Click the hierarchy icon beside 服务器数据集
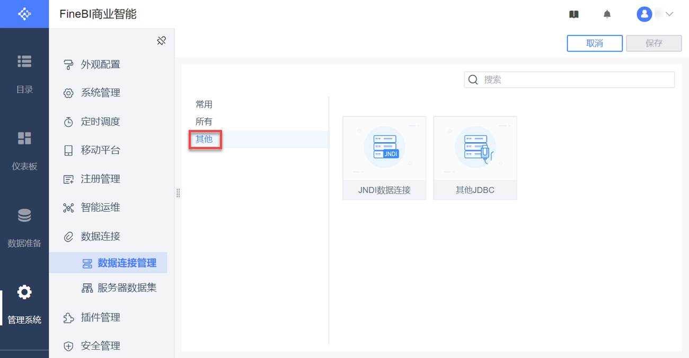This screenshot has width=689, height=358. (87, 288)
